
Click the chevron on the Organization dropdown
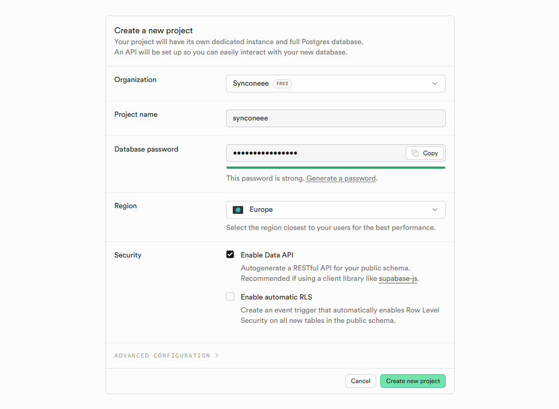(x=435, y=83)
